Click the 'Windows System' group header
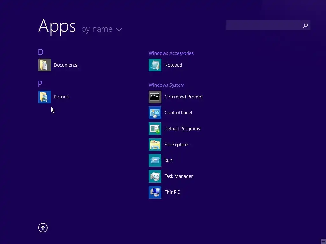Image resolution: width=326 pixels, height=244 pixels. click(x=167, y=85)
